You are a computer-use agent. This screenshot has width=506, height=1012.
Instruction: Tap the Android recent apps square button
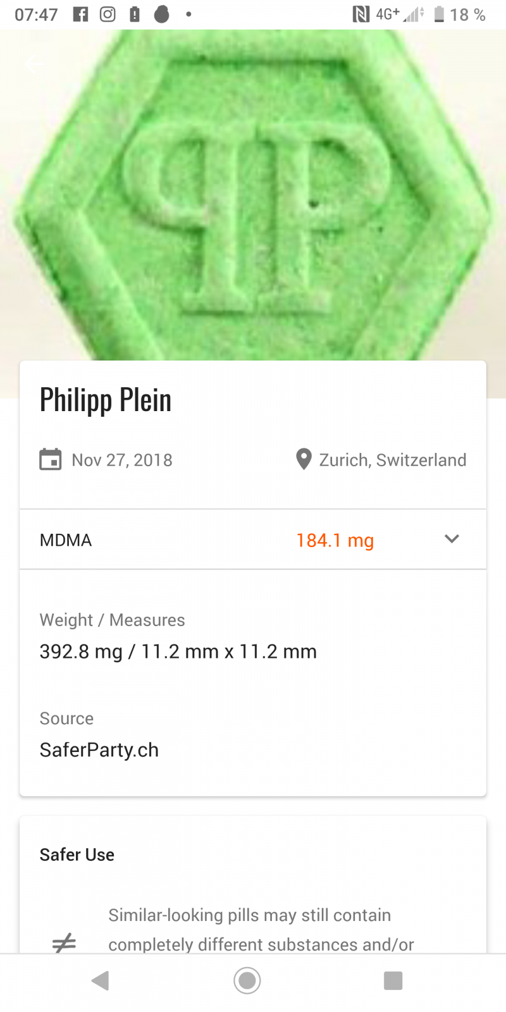click(x=393, y=981)
